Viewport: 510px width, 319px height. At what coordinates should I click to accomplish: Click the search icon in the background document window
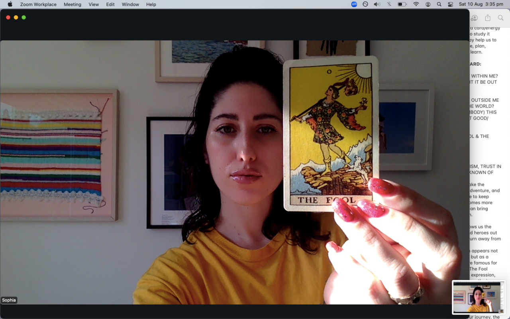(x=501, y=18)
